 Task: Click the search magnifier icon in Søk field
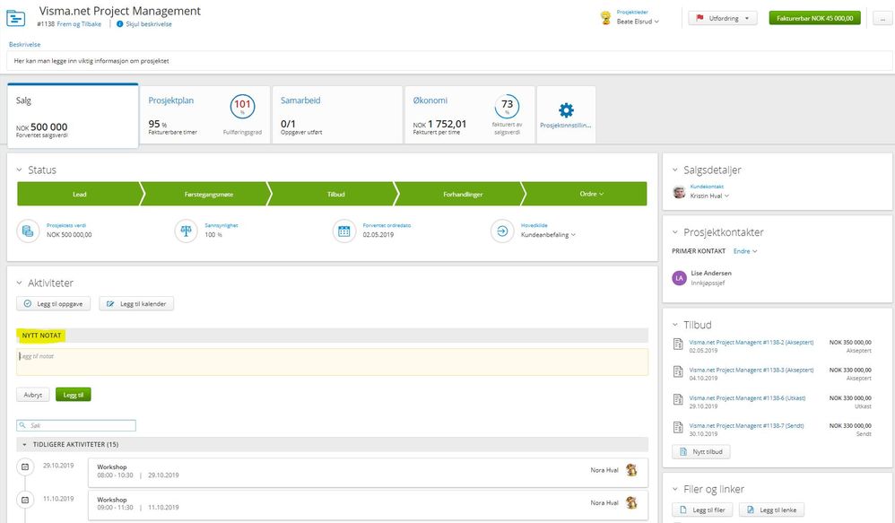22,425
